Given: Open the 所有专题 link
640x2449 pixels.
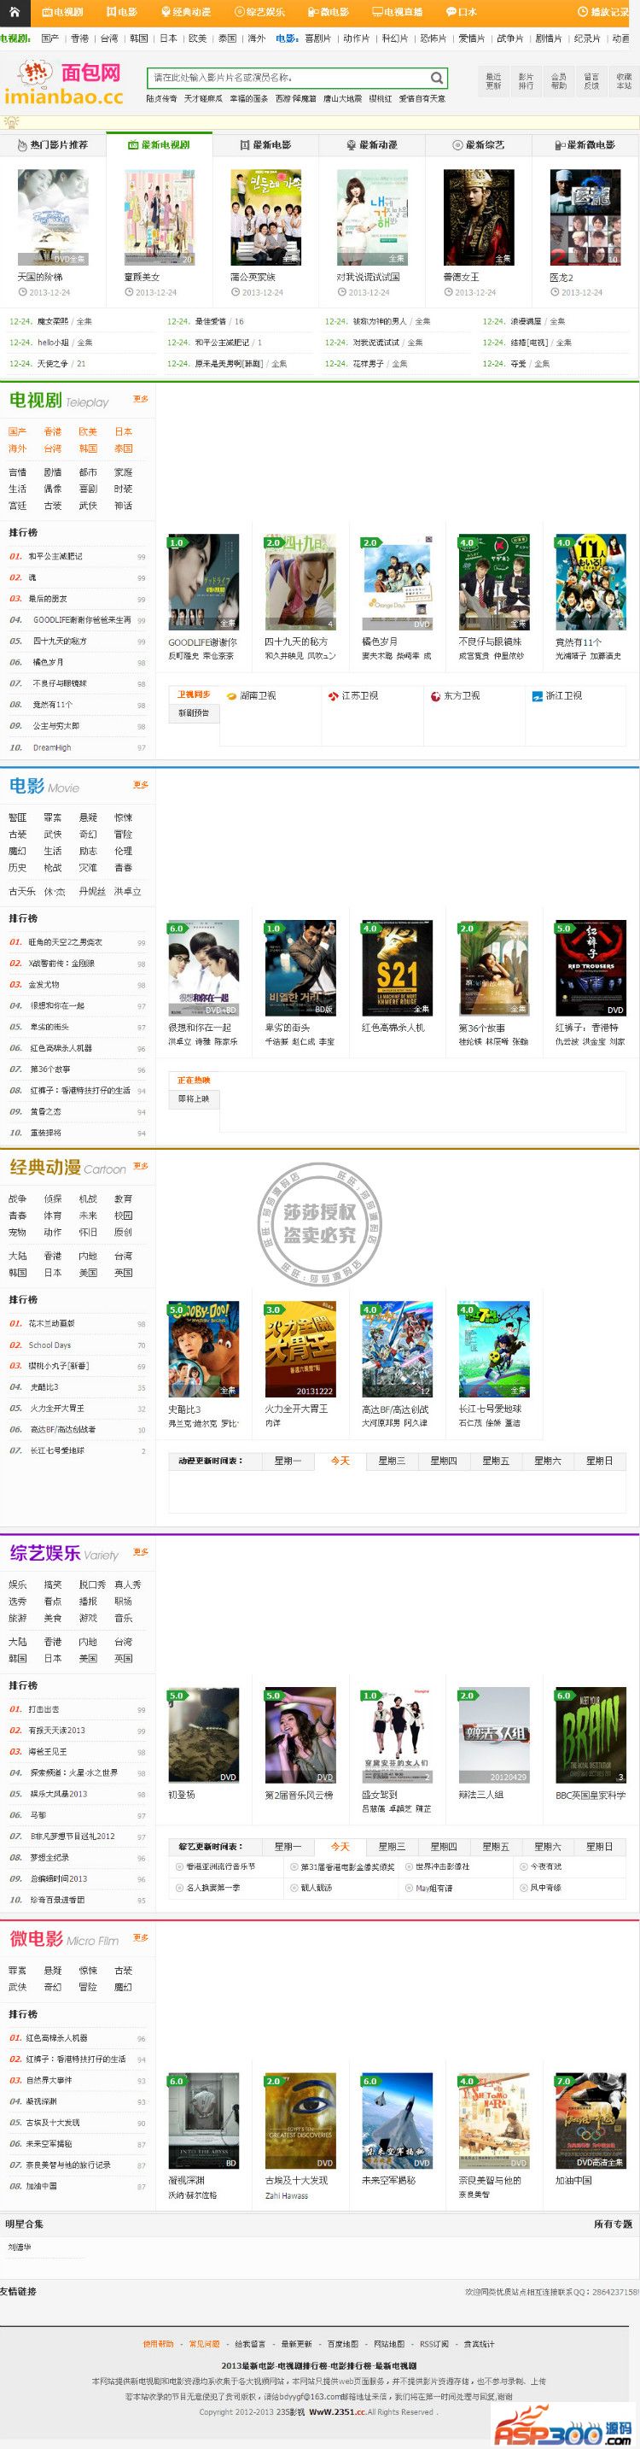Looking at the screenshot, I should click(613, 2223).
